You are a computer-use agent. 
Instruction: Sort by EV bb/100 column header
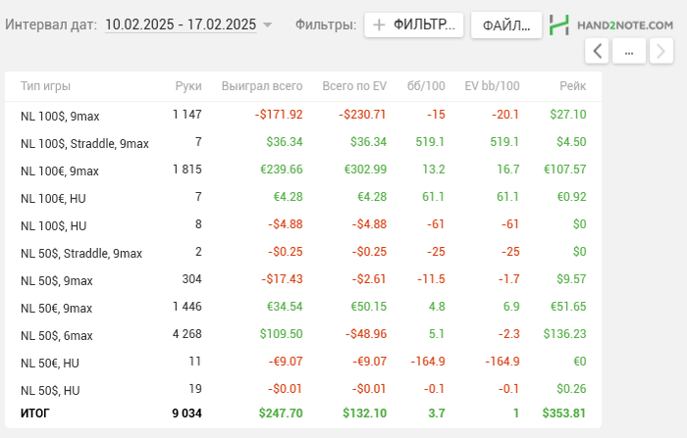coord(492,86)
